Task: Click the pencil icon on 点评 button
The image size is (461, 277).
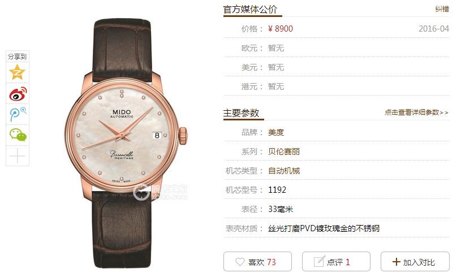Action: 319,261
